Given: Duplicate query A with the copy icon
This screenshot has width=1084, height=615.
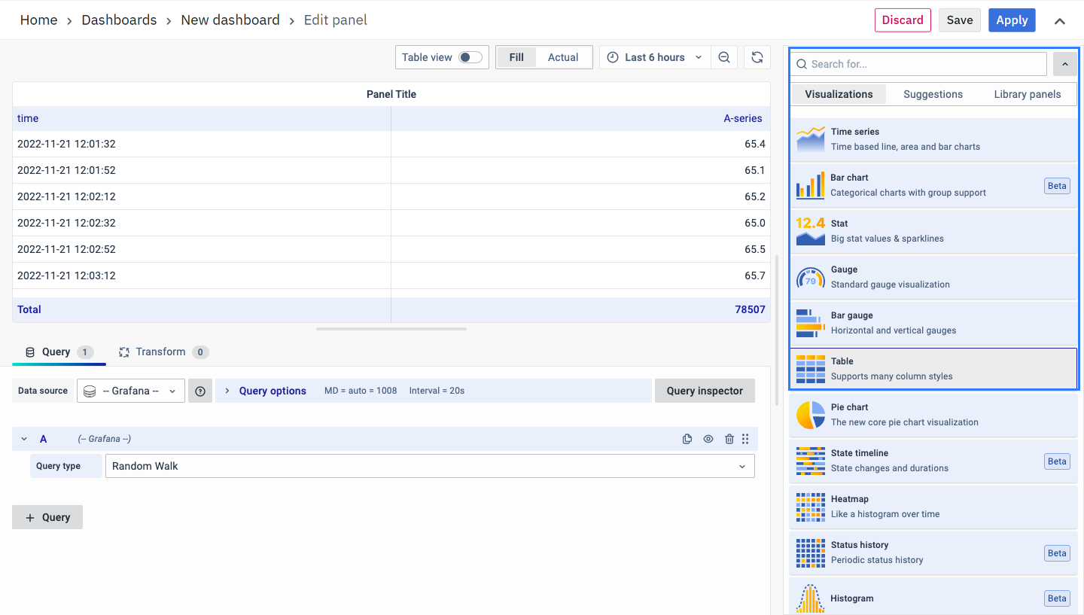Looking at the screenshot, I should (687, 439).
